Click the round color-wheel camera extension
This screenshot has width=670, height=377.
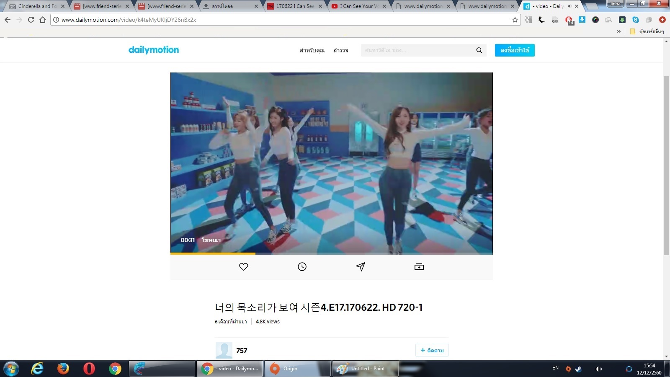[595, 20]
